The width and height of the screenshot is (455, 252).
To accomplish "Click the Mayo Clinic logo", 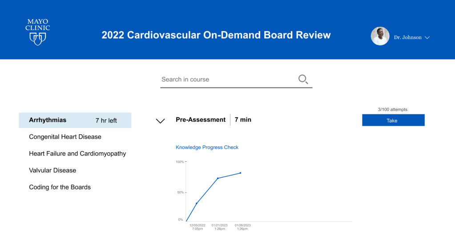I will [37, 32].
